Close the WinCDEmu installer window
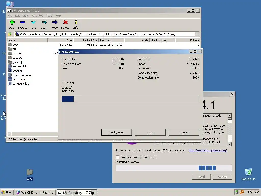This screenshot has height=196, width=261. point(232,94)
